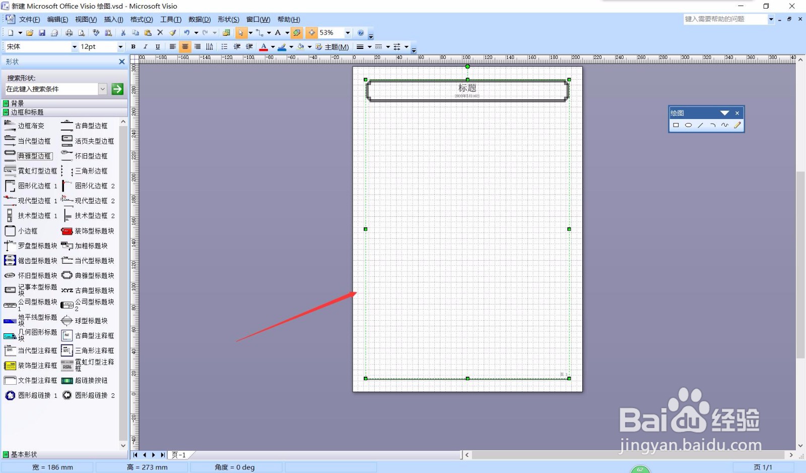Click the help question input box
The height and width of the screenshot is (473, 806).
tap(725, 19)
